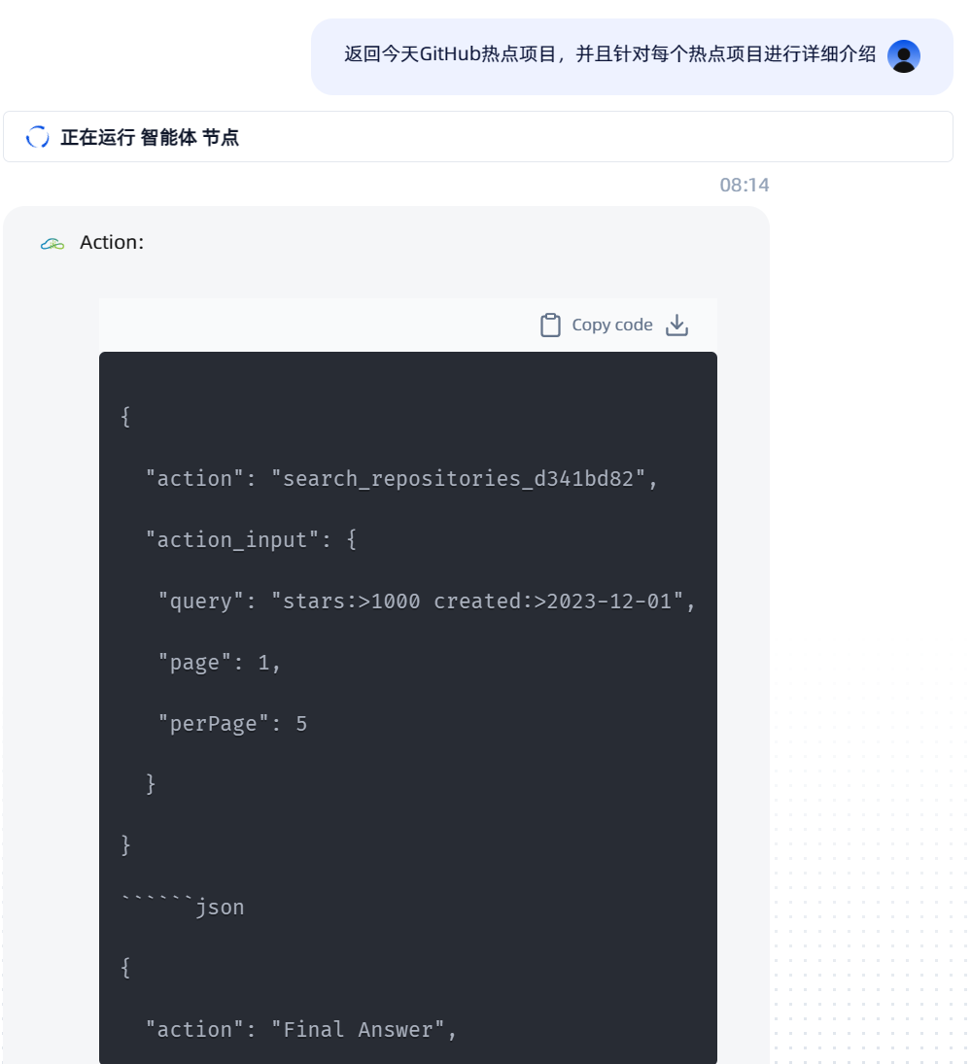
Task: Click the user avatar icon
Action: click(x=904, y=56)
